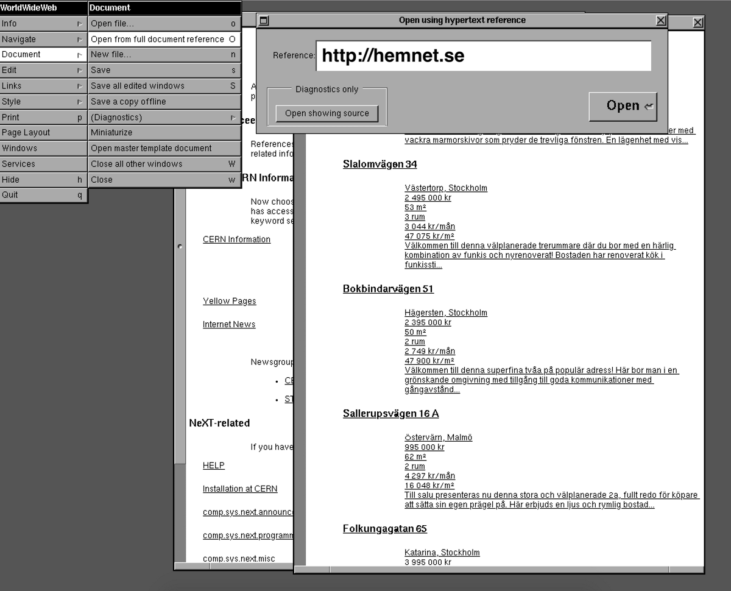Click the 47 075 kr/m² link

[x=429, y=236]
